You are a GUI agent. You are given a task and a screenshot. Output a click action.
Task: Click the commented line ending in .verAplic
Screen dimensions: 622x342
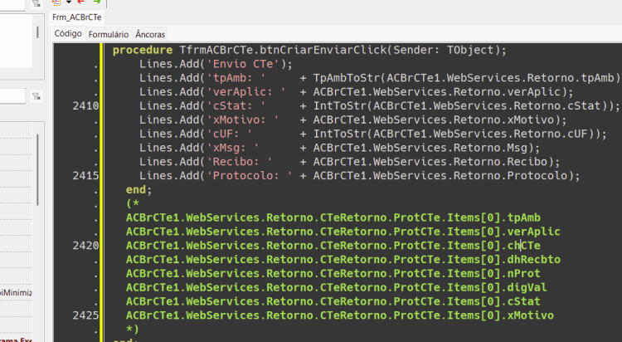pyautogui.click(x=343, y=232)
